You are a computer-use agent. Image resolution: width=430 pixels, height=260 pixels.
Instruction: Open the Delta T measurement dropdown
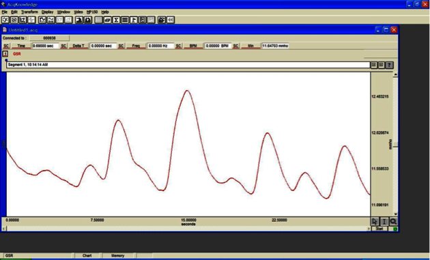[x=78, y=46]
